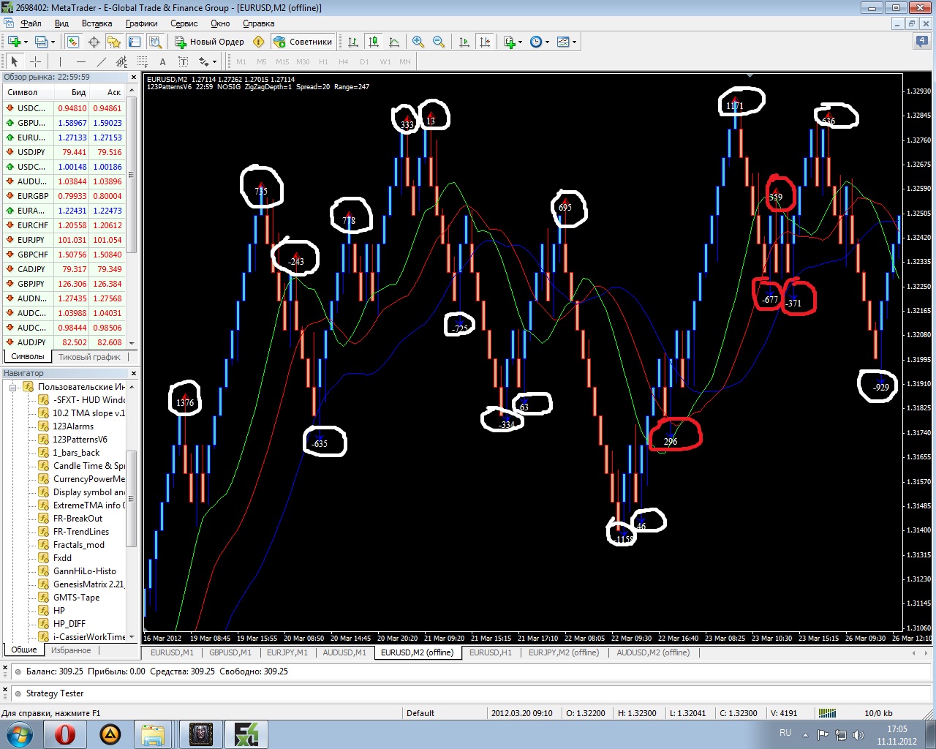Image resolution: width=936 pixels, height=749 pixels.
Task: Switch to the EURUSD,H1 chart tab
Action: [490, 652]
